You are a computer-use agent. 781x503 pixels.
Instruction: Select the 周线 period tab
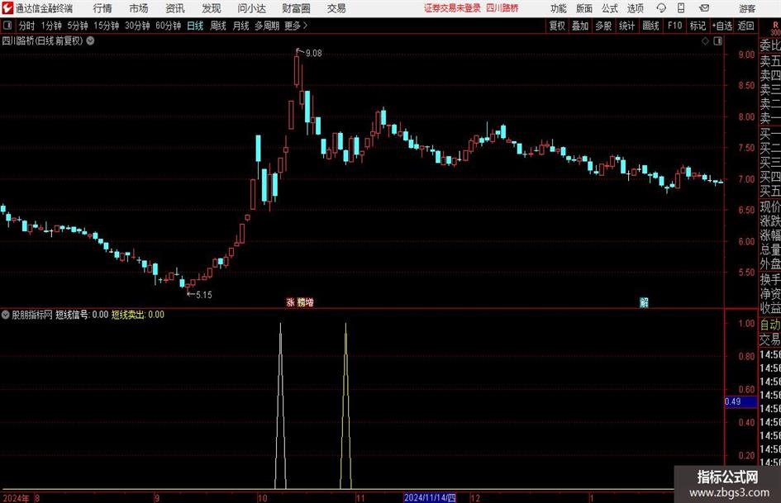tap(218, 26)
